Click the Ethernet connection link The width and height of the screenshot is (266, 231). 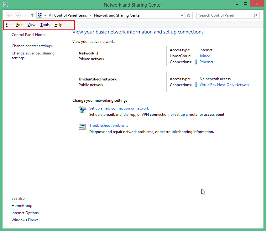(206, 62)
